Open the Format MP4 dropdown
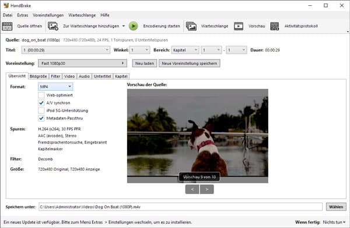Image resolution: width=350 pixels, height=228 pixels. [x=55, y=87]
